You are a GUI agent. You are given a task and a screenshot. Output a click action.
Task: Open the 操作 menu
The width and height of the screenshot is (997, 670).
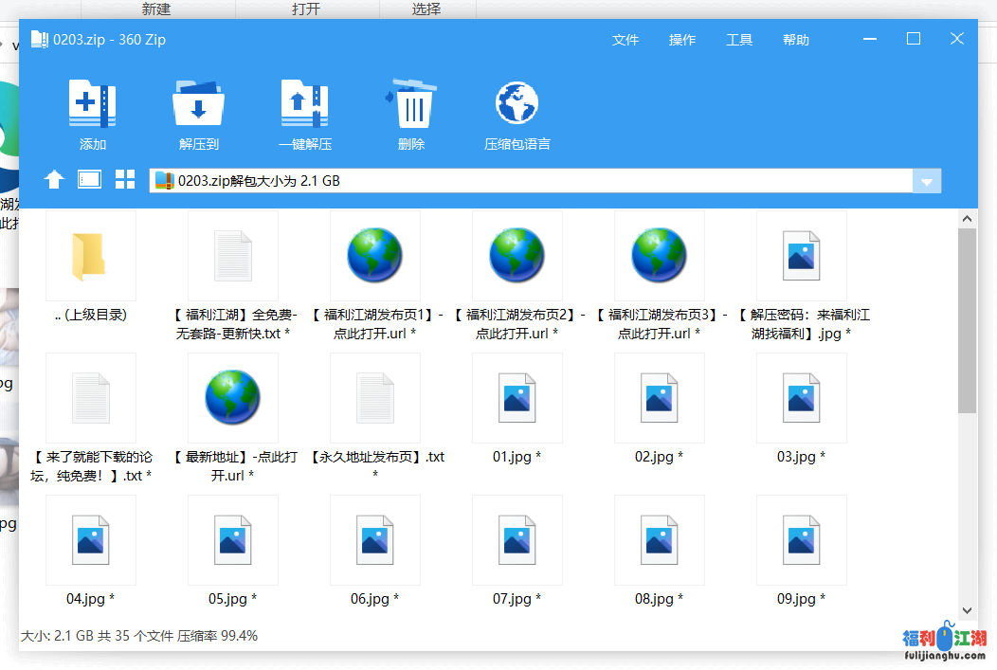(x=682, y=40)
